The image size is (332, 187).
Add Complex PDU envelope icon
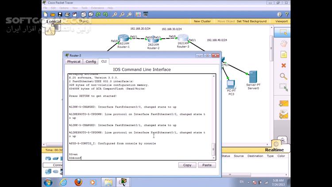283,114
